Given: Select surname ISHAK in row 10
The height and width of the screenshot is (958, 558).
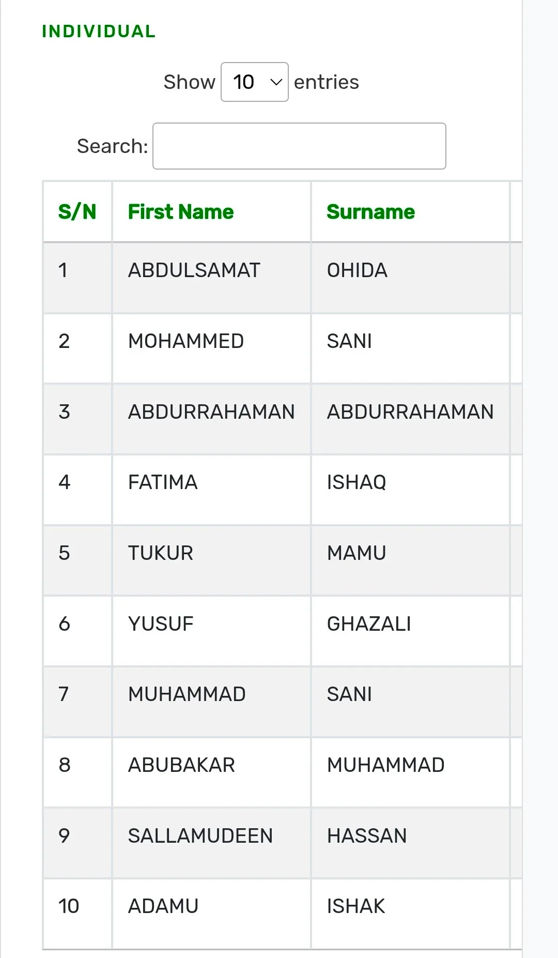Looking at the screenshot, I should tap(356, 906).
